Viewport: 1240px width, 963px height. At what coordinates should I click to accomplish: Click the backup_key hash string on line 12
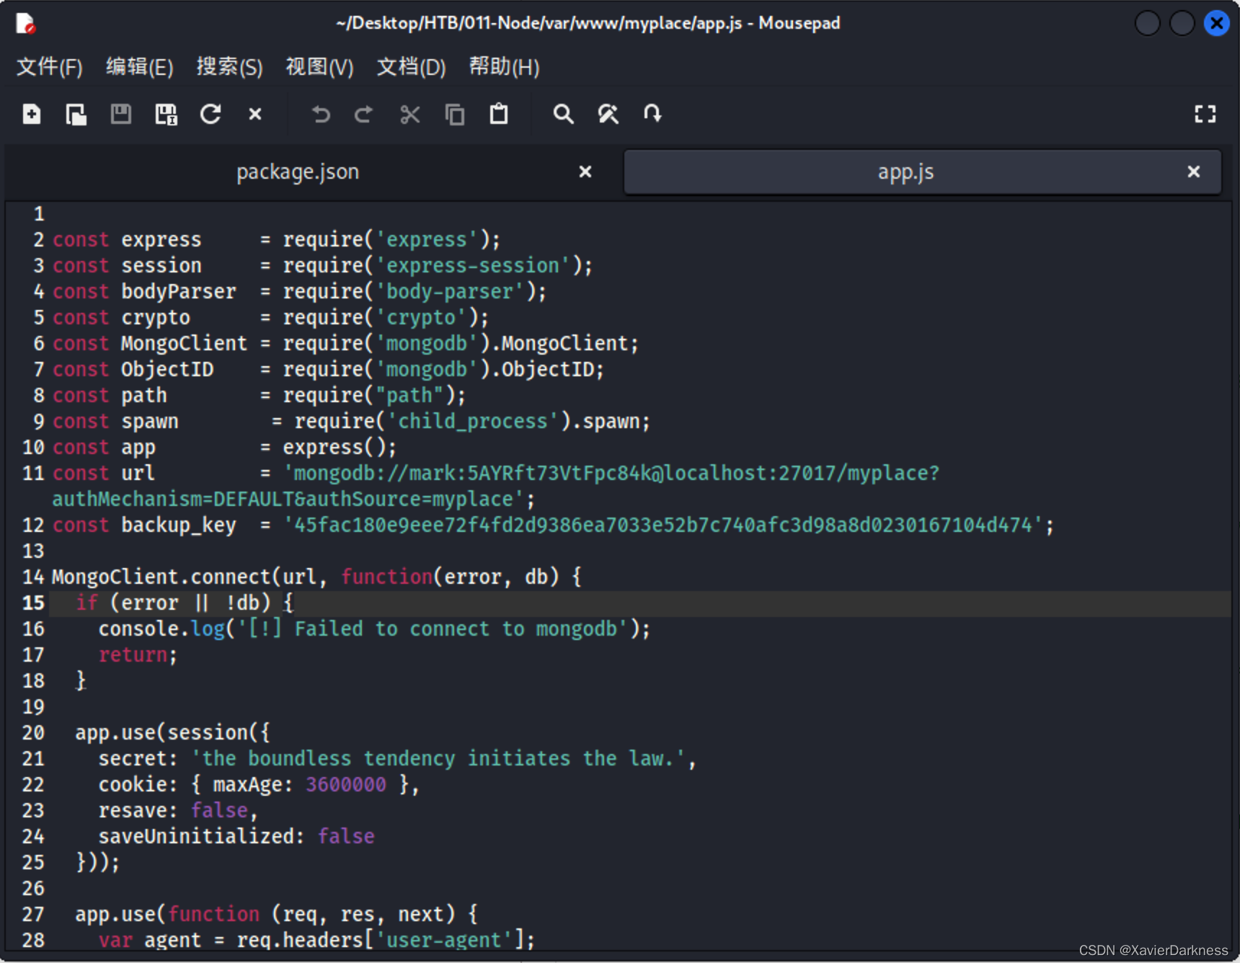click(663, 525)
